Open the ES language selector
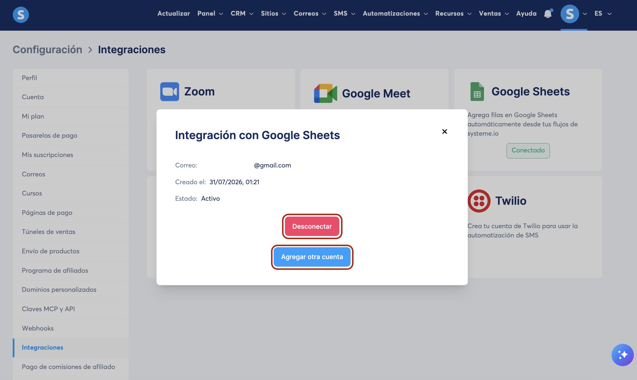 pos(603,14)
